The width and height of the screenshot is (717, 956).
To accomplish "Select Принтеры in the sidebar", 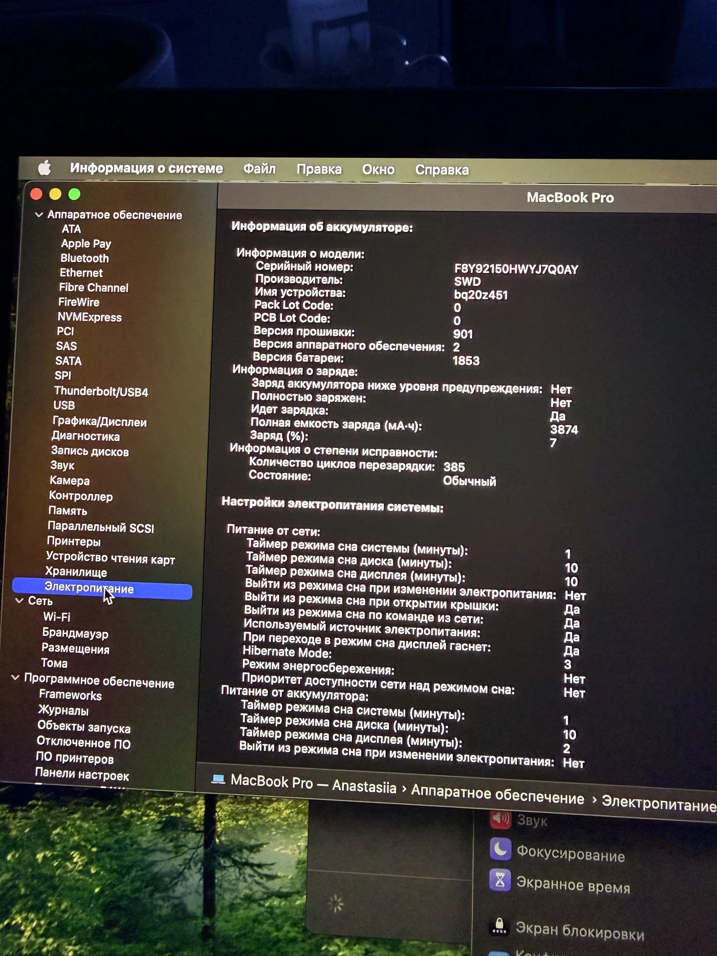I will 74,541.
